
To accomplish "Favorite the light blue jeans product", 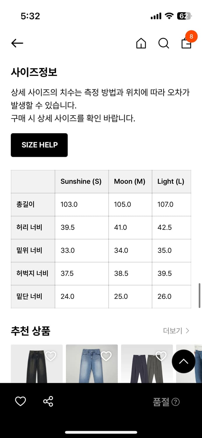I will (106, 356).
